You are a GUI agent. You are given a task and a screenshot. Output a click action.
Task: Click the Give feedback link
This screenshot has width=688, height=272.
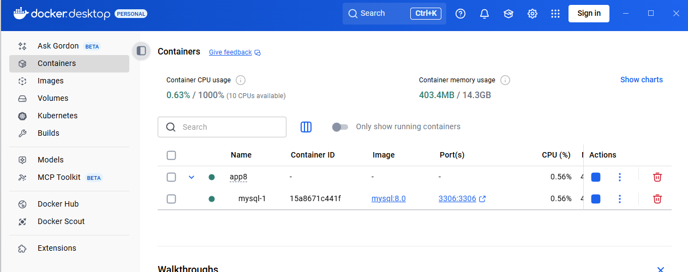(x=230, y=52)
